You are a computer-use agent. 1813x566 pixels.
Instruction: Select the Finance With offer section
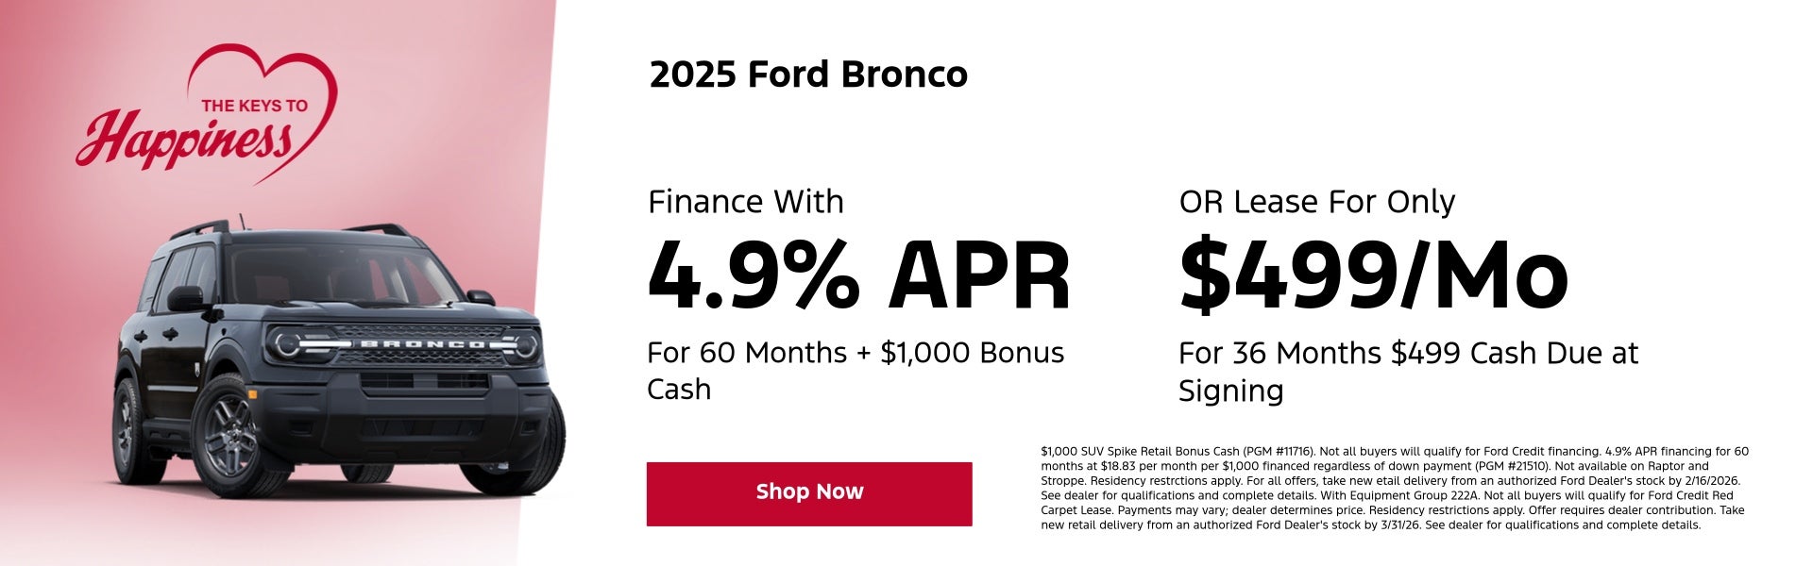coord(746,201)
